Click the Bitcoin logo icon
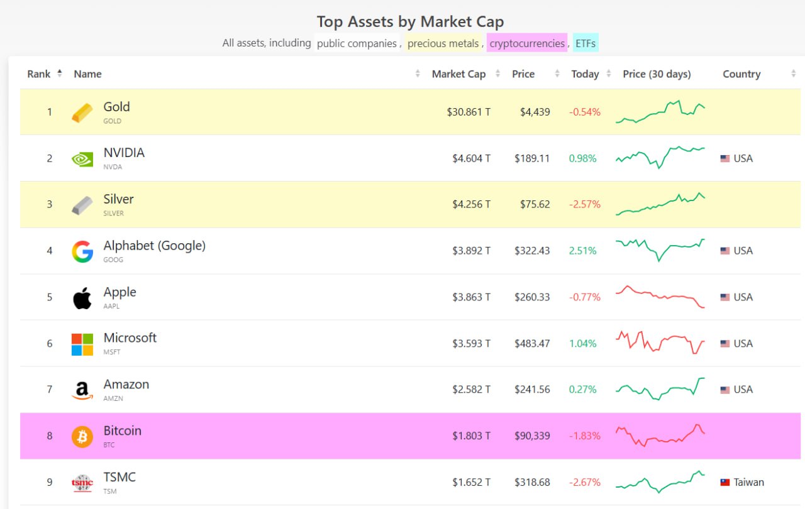Image resolution: width=805 pixels, height=509 pixels. pyautogui.click(x=82, y=437)
